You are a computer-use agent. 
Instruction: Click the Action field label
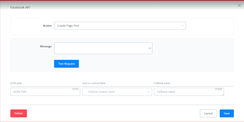tap(47, 26)
